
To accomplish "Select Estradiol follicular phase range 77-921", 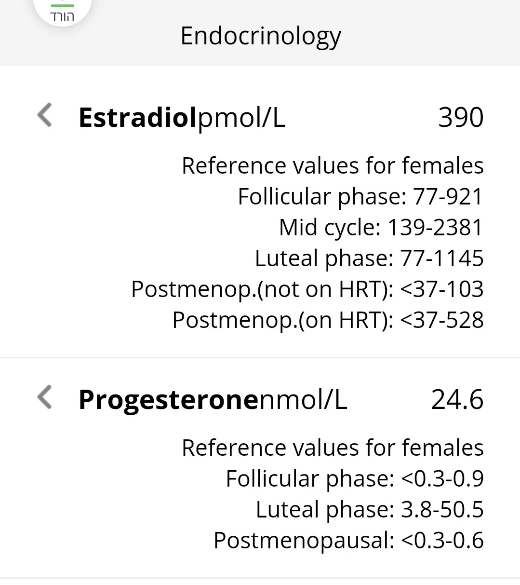I will tap(360, 196).
